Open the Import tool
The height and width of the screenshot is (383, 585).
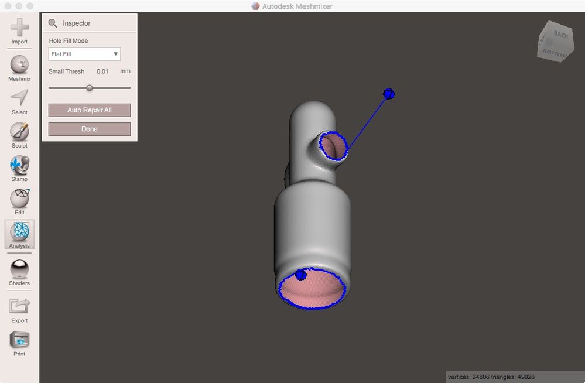tap(19, 31)
